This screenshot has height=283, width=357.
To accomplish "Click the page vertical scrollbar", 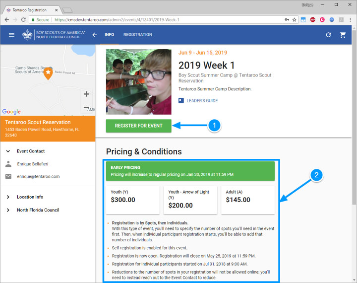I will [354, 118].
